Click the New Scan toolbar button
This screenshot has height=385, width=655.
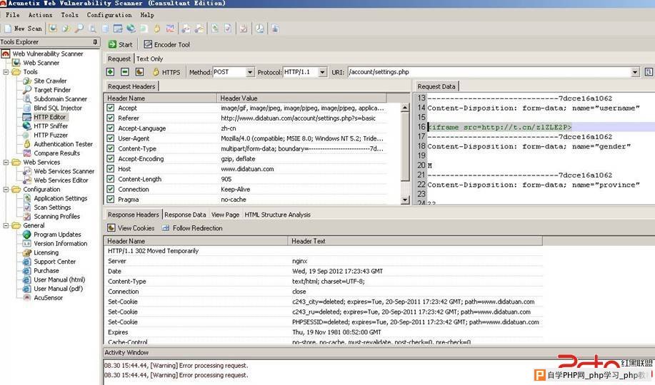(23, 29)
